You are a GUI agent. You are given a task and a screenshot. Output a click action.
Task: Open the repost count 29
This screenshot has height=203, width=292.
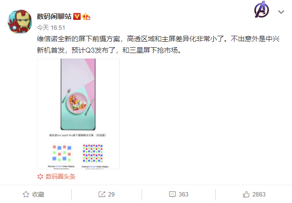pyautogui.click(x=111, y=195)
